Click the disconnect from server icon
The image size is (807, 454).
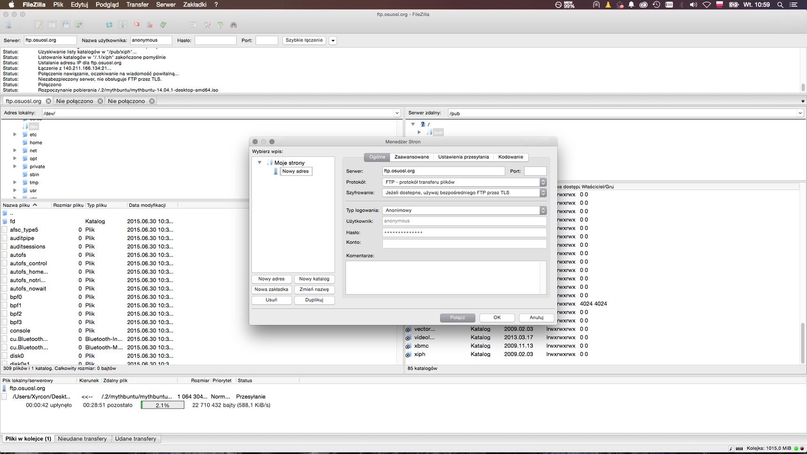(x=150, y=25)
